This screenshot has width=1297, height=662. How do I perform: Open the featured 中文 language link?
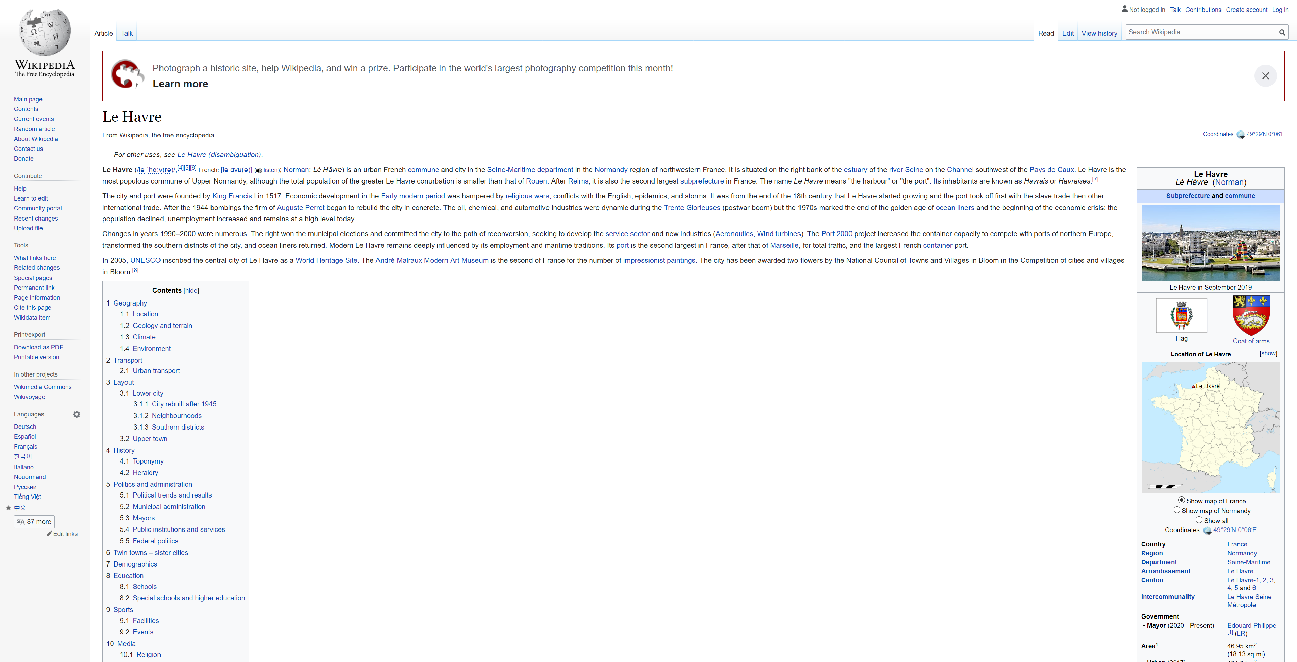click(20, 508)
